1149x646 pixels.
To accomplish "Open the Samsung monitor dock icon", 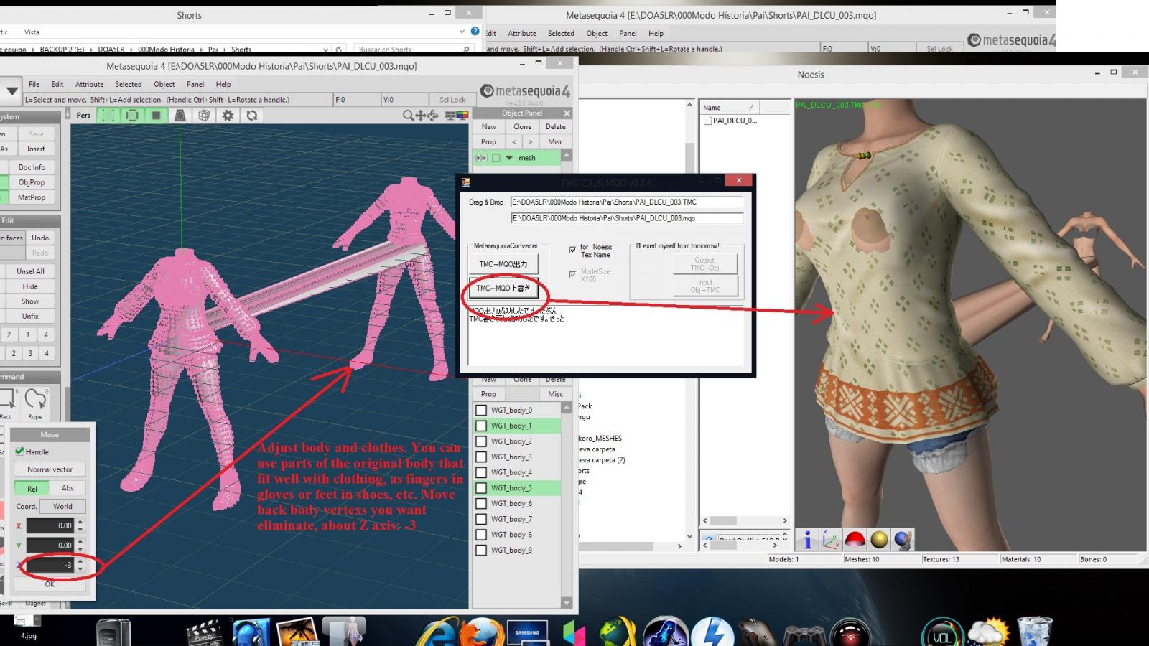I will 527,633.
